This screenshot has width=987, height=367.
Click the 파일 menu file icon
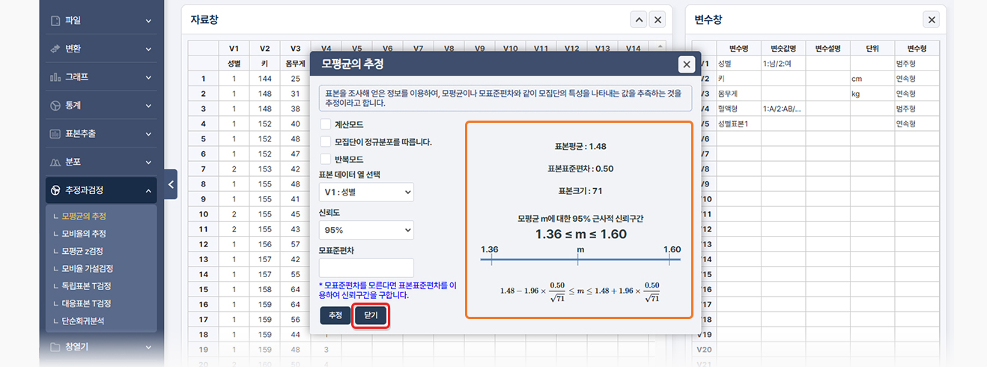[x=55, y=20]
